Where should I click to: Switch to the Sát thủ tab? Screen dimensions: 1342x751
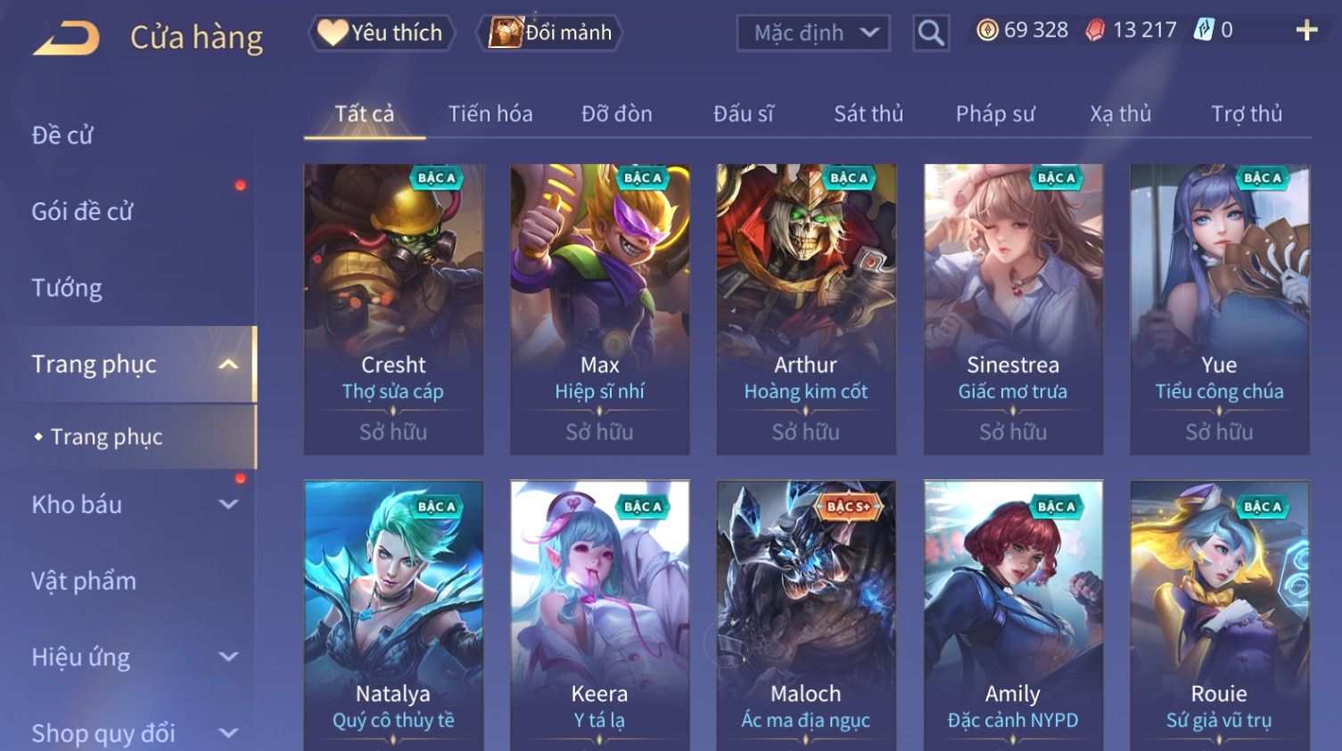pos(869,114)
